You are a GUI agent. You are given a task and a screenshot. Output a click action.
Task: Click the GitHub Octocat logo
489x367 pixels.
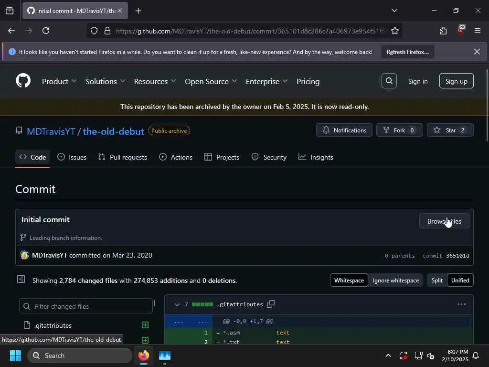pyautogui.click(x=23, y=81)
